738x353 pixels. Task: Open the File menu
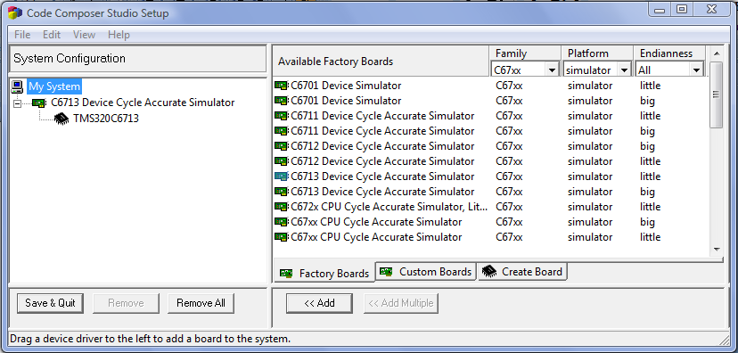tap(22, 35)
